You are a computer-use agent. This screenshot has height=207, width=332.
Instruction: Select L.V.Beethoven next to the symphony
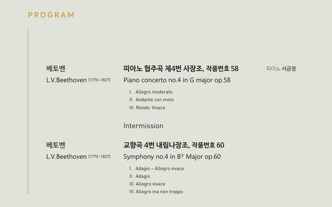[66, 157]
